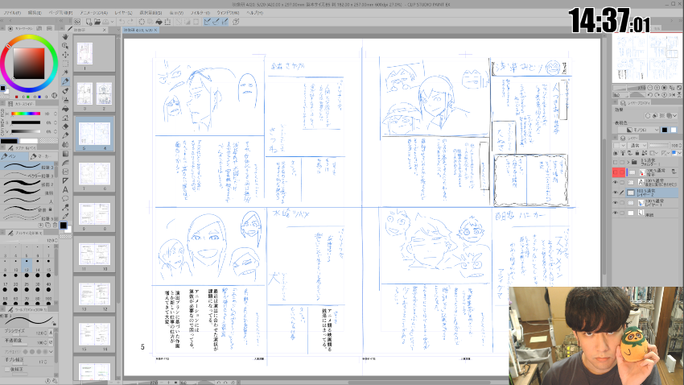Hide the text layer marked with A

[x=615, y=182]
